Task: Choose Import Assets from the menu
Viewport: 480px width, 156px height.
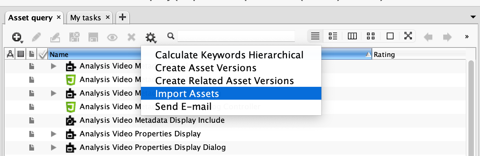Action: (187, 94)
